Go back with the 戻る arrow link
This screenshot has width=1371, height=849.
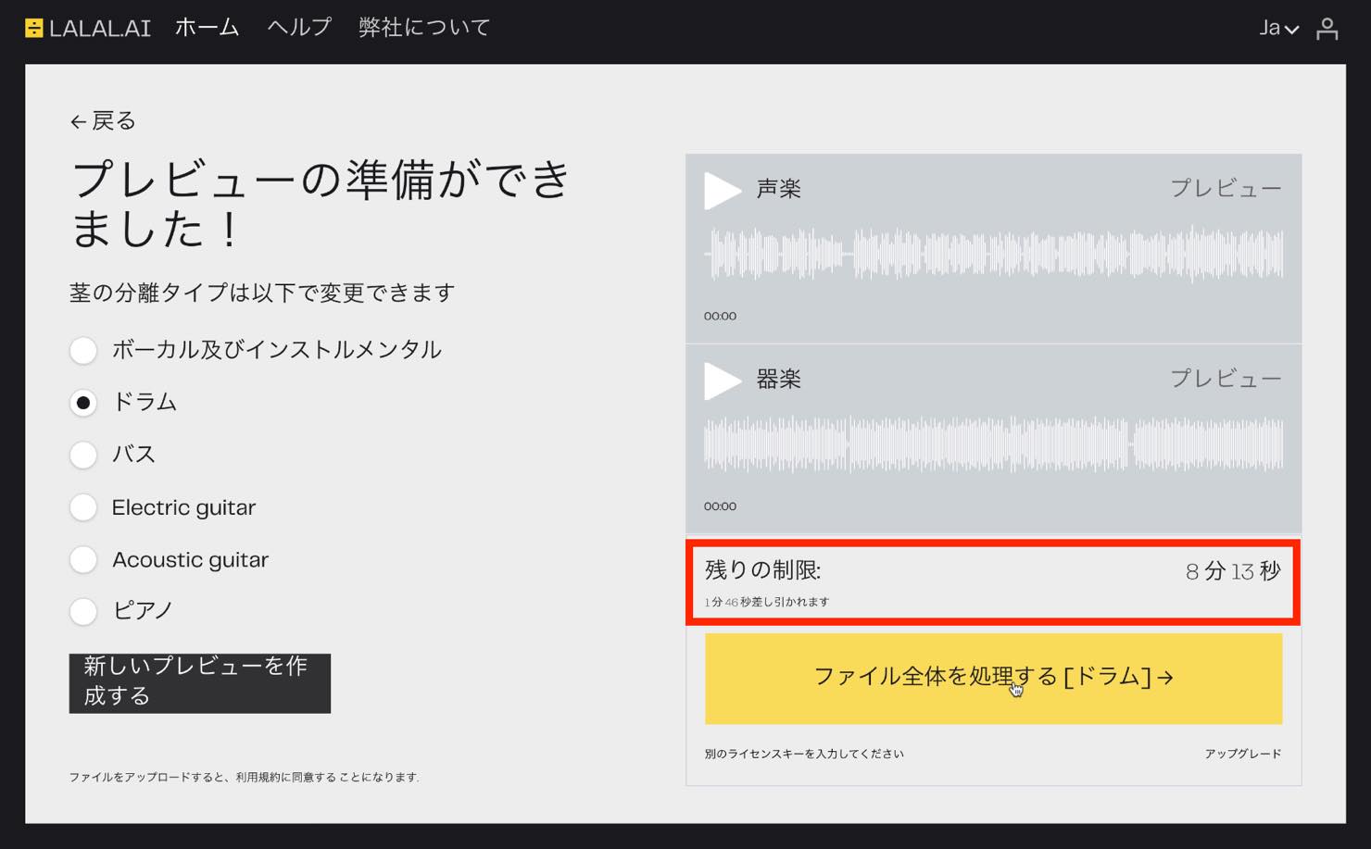click(x=103, y=120)
